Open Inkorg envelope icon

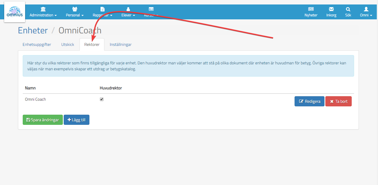click(331, 9)
